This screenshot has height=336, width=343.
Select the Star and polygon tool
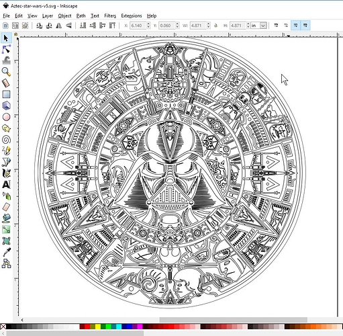[x=6, y=128]
